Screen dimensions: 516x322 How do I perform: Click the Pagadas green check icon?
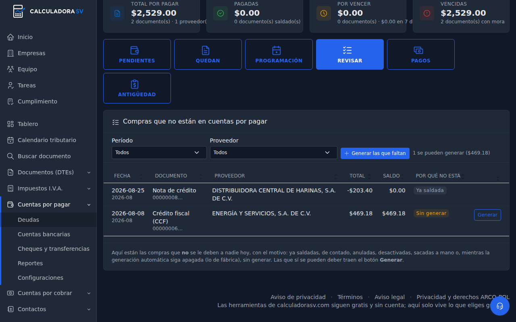tap(221, 13)
